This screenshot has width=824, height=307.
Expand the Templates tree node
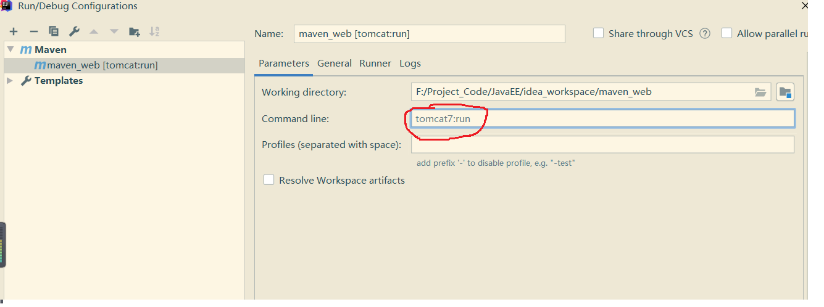point(10,81)
